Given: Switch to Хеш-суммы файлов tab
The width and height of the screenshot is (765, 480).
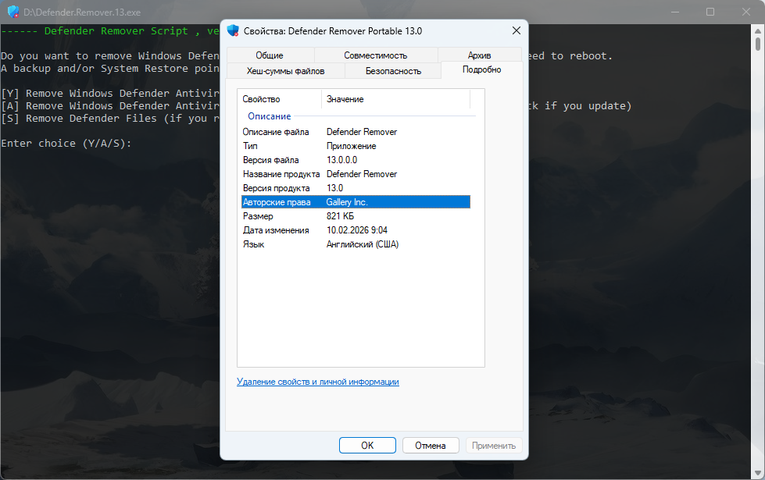Looking at the screenshot, I should [x=285, y=71].
